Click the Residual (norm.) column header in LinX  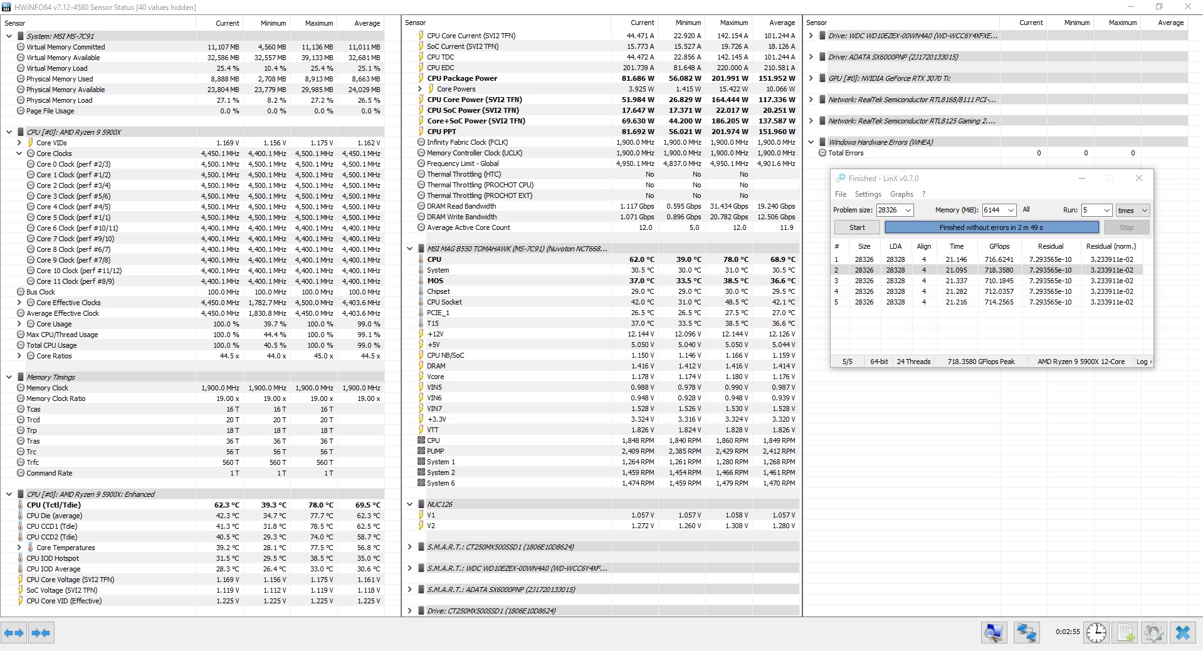click(1111, 246)
